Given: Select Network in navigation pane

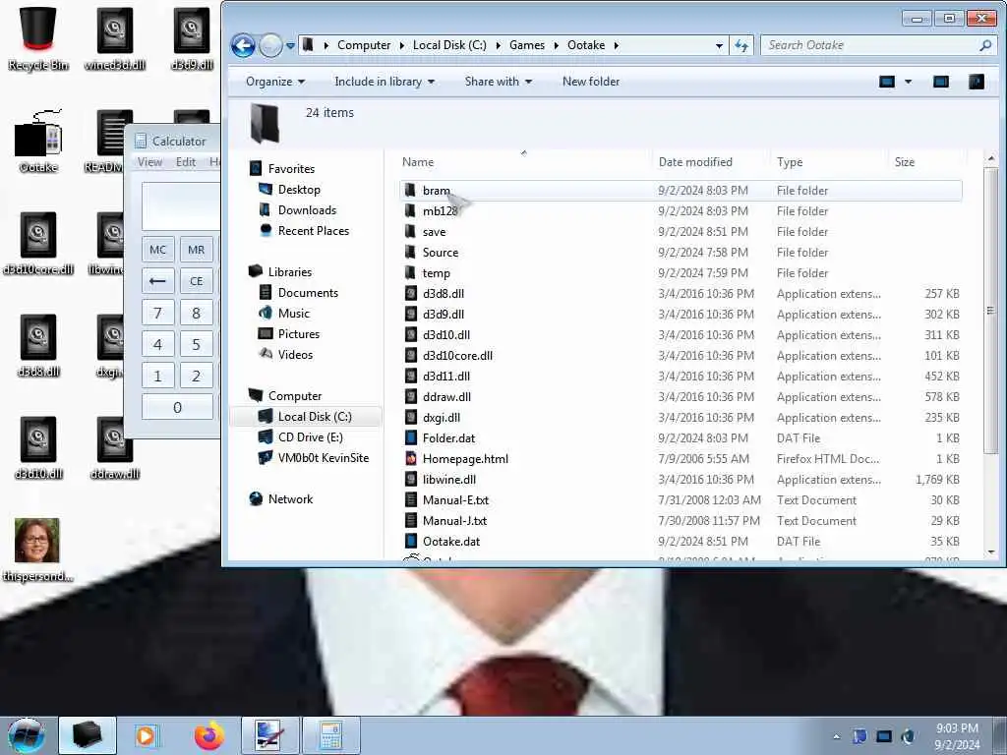Looking at the screenshot, I should coord(290,498).
